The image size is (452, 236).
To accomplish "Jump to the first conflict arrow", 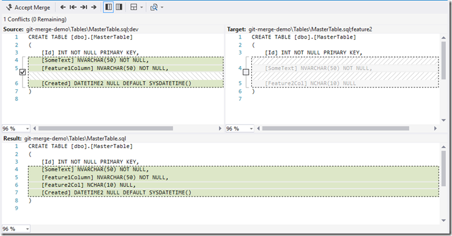I will [73, 7].
